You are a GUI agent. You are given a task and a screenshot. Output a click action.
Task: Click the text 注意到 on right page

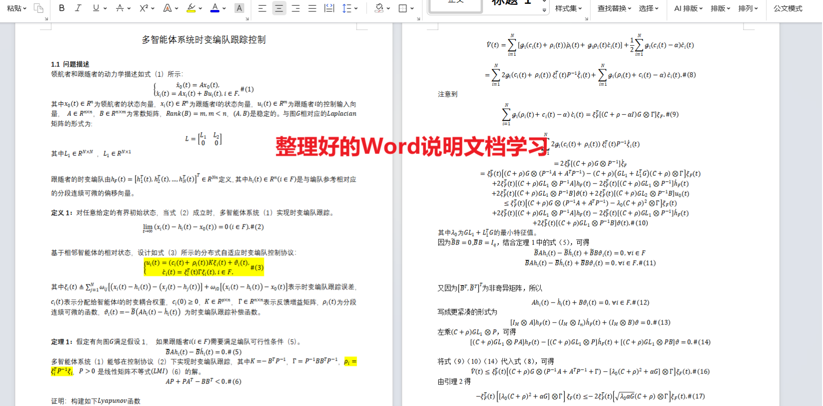click(448, 94)
